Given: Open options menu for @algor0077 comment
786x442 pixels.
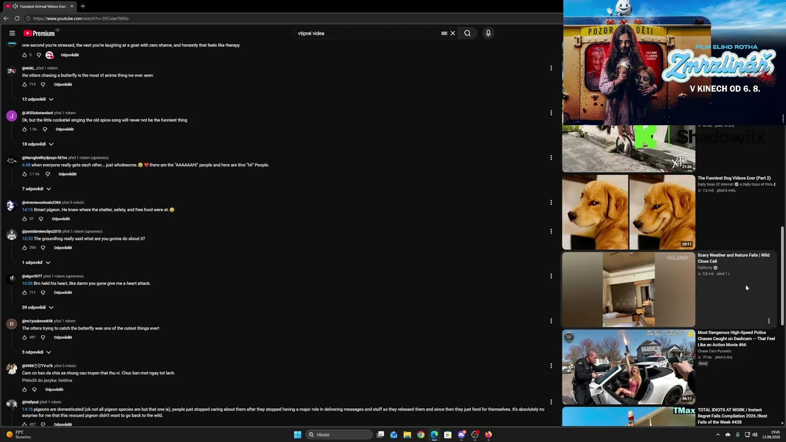Looking at the screenshot, I should [551, 276].
